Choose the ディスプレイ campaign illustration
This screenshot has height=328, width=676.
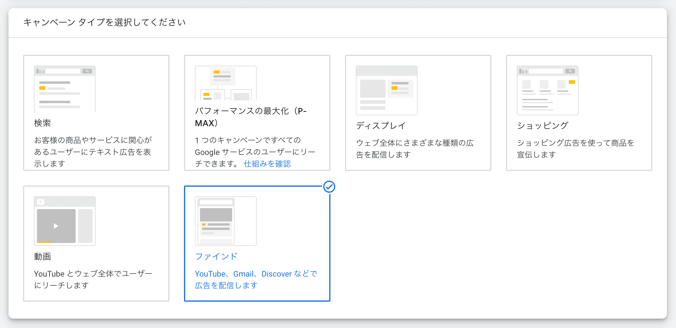tap(387, 90)
